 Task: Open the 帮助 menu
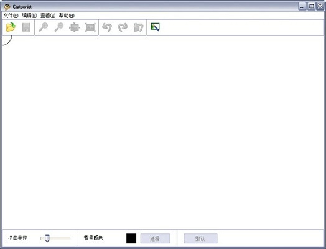pos(67,16)
